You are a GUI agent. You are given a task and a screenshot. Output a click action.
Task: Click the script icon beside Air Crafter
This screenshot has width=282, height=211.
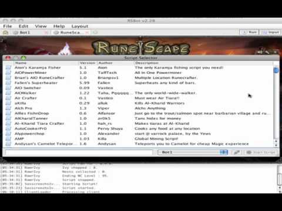point(8,98)
